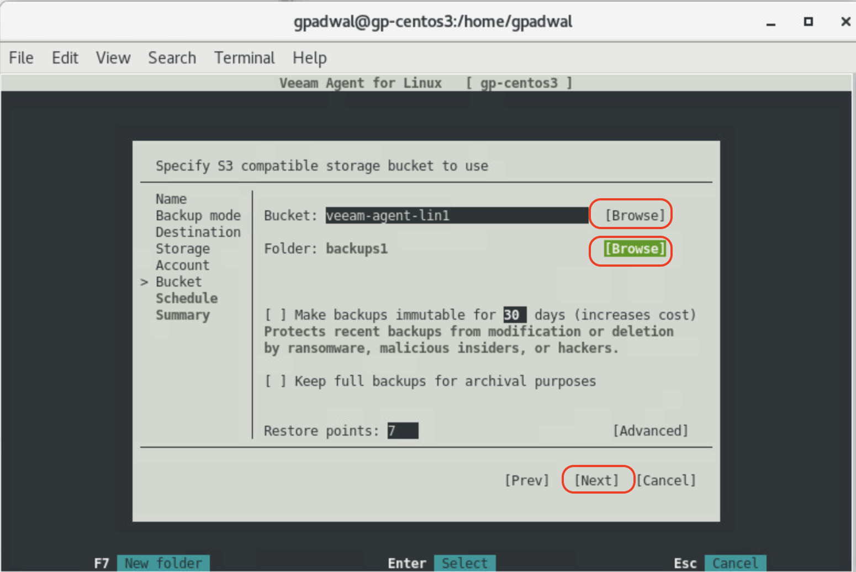The width and height of the screenshot is (856, 572).
Task: Click the Prev button
Action: (x=527, y=480)
